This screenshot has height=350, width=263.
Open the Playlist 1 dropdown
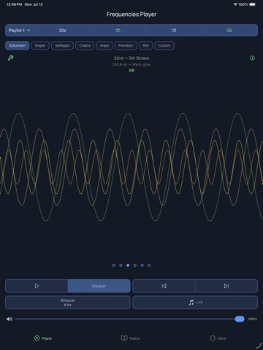[20, 31]
